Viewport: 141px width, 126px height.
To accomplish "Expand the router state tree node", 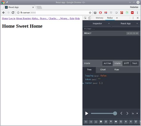I will coord(83,83).
